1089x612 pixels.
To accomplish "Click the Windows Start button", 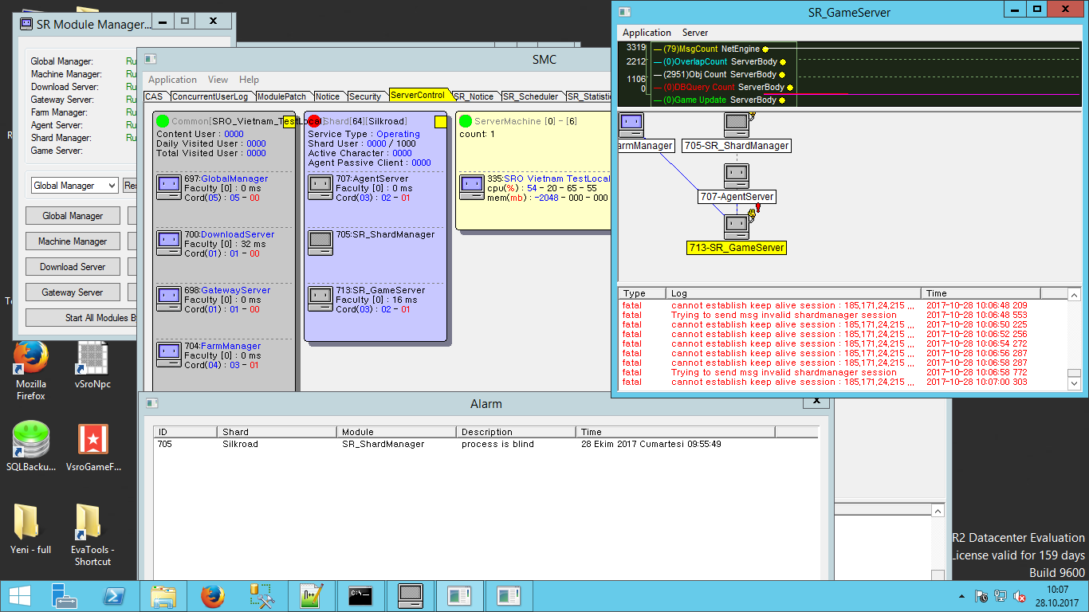I will [x=19, y=596].
